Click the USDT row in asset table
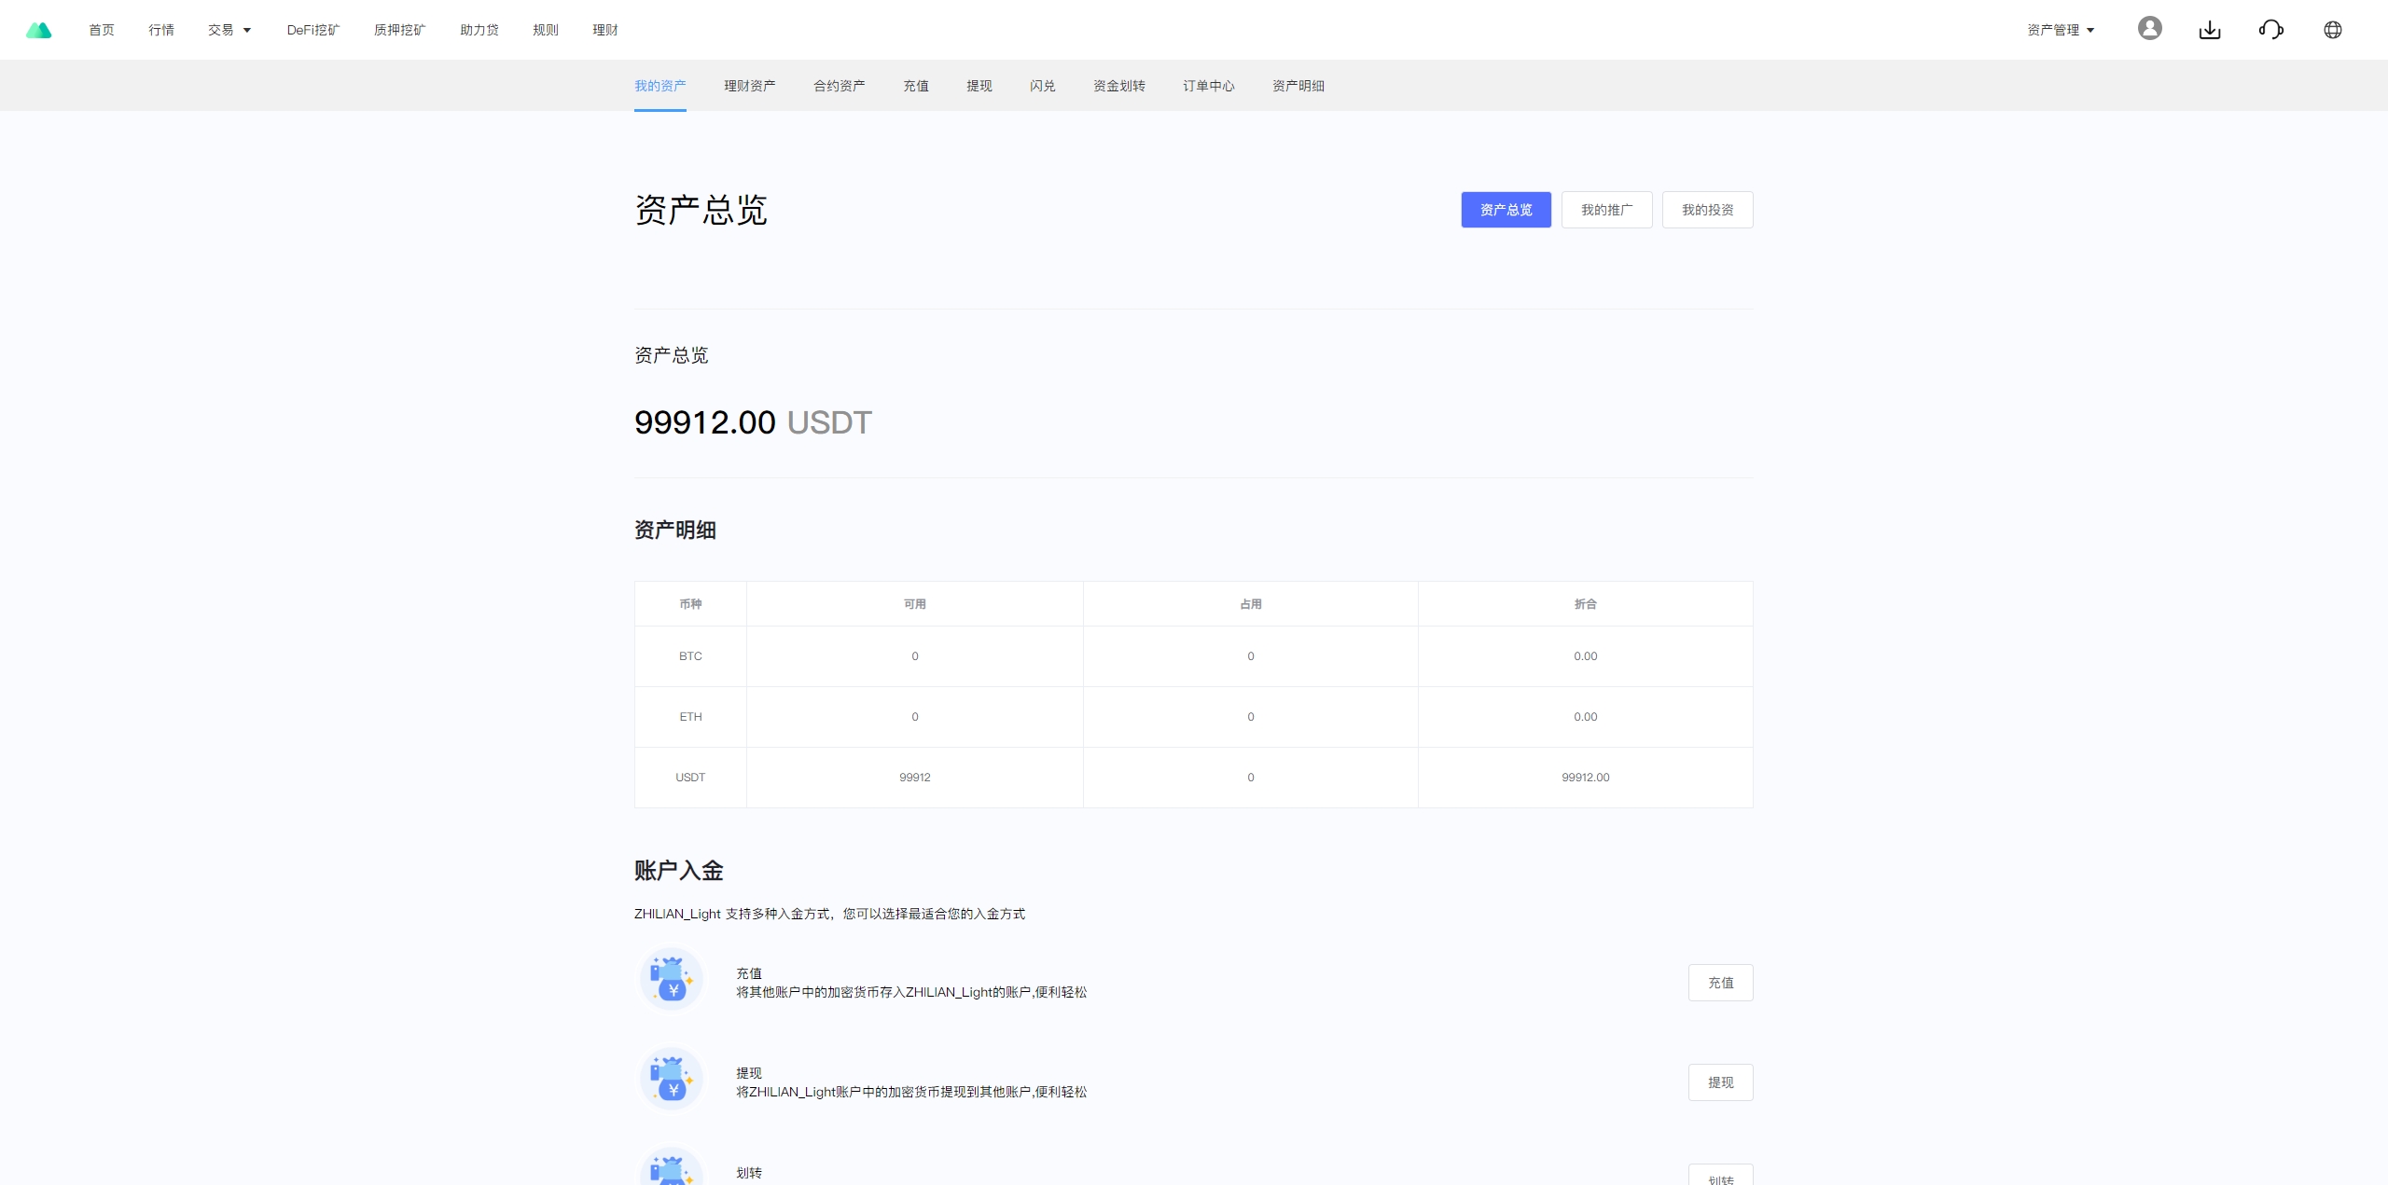 click(690, 778)
